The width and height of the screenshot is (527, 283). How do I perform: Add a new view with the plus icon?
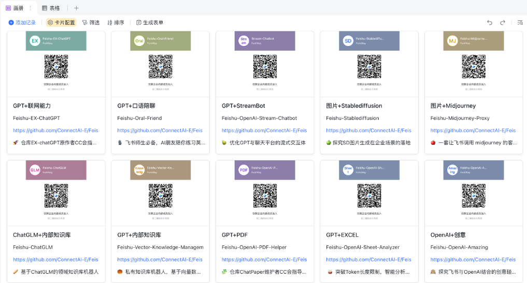(x=76, y=8)
